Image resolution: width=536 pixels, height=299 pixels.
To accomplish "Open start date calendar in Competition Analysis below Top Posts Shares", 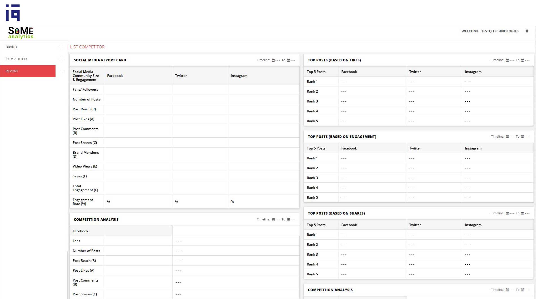I will click(507, 290).
